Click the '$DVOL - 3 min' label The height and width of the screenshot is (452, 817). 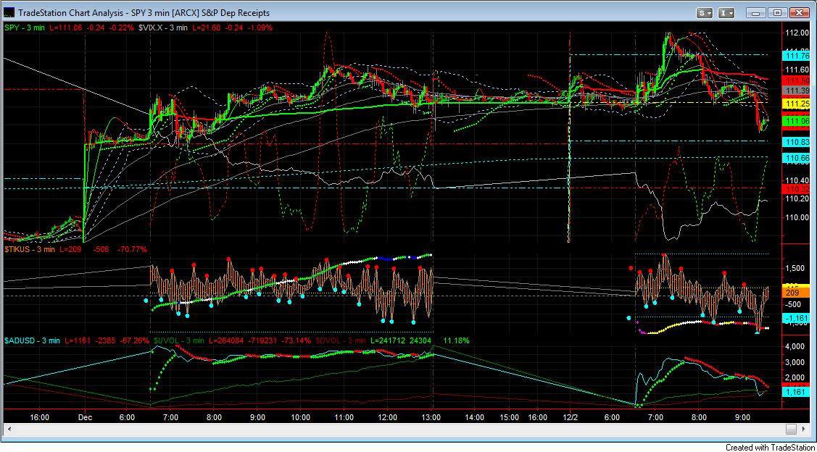click(340, 340)
